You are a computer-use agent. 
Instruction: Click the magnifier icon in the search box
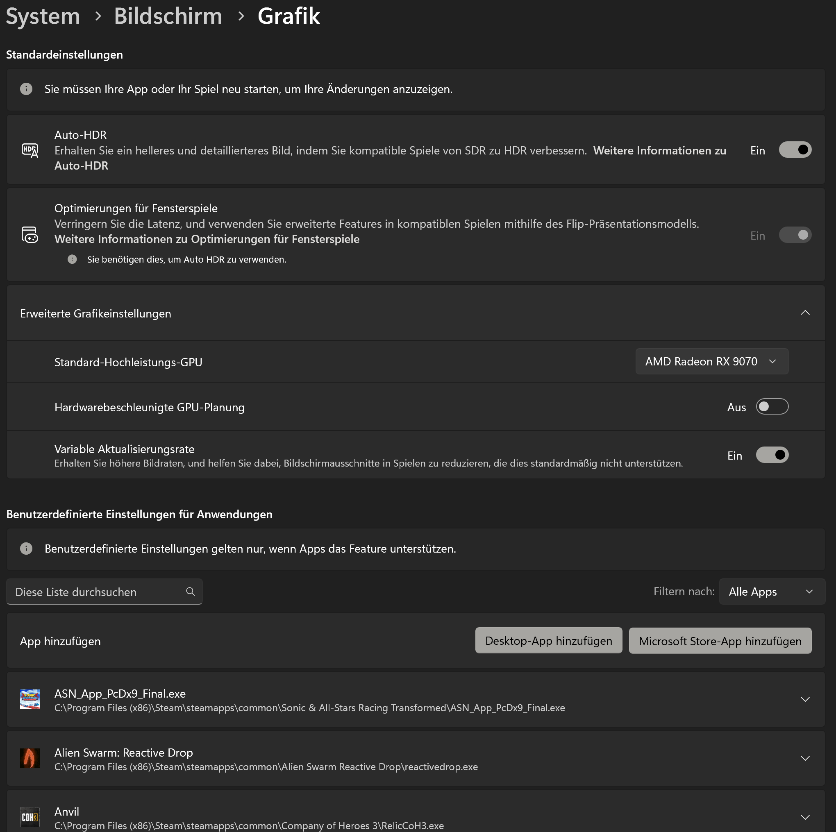click(191, 592)
